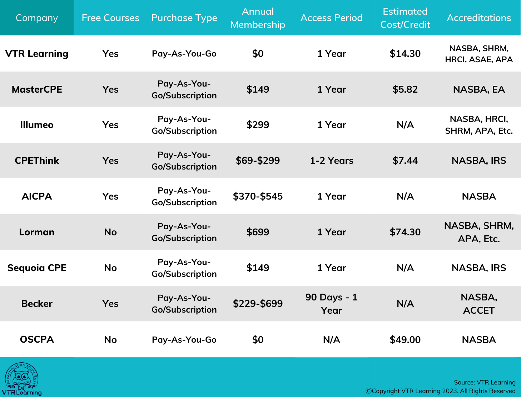Click the Becker company name

pyautogui.click(x=37, y=304)
